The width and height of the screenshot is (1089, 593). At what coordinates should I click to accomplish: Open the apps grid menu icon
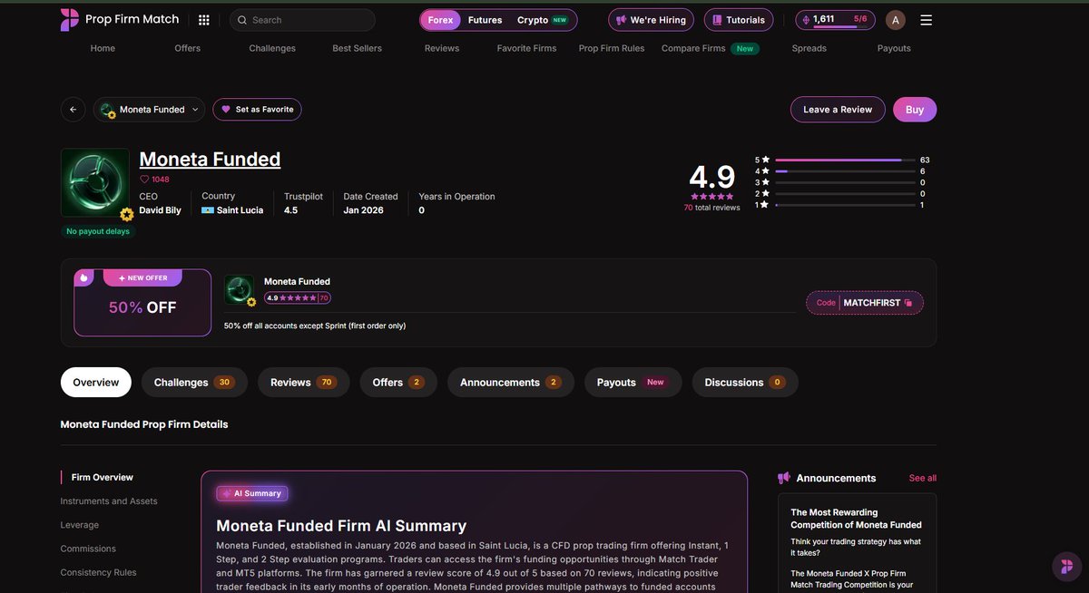(x=204, y=20)
